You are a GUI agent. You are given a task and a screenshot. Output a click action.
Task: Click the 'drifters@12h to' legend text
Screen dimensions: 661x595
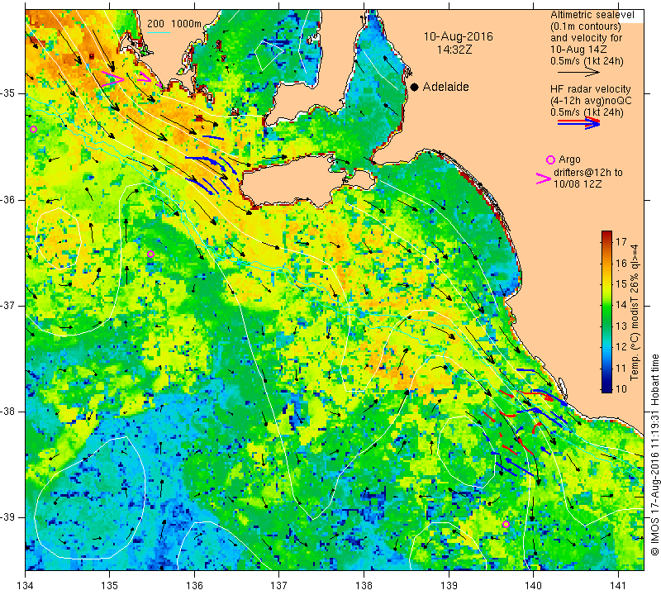click(587, 173)
